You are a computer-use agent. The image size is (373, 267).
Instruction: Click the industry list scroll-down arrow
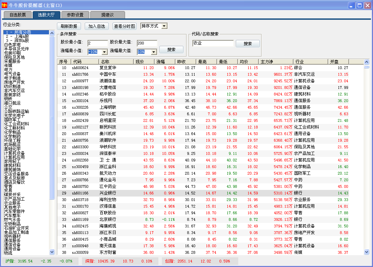click(52, 252)
